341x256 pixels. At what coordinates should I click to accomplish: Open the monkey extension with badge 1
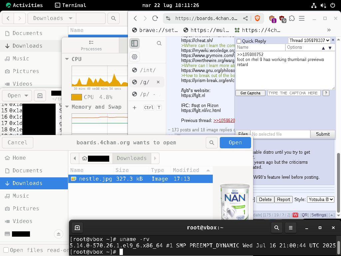[272, 19]
